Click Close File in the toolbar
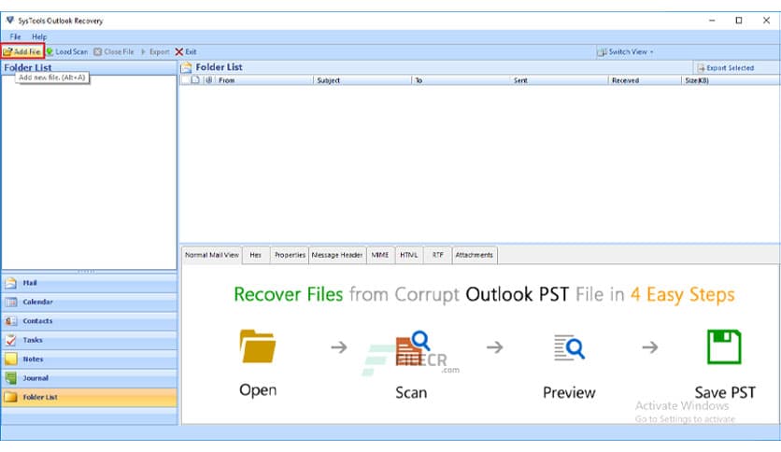 114,51
